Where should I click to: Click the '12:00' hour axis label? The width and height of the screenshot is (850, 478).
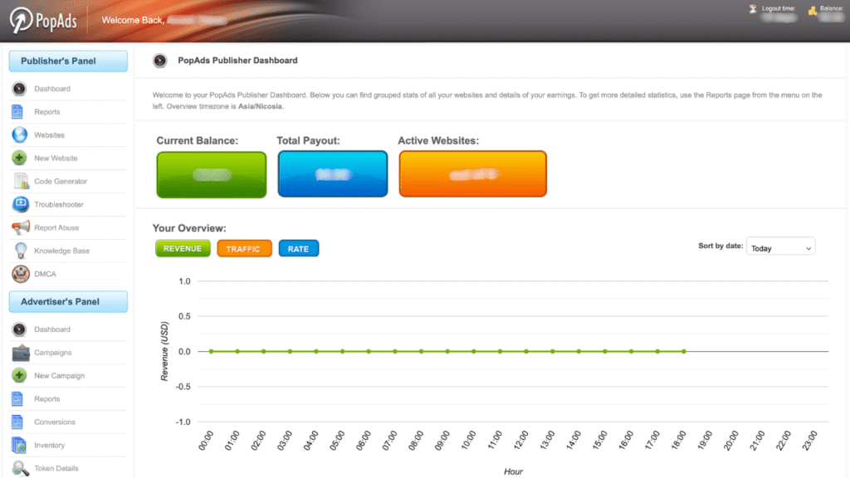(x=521, y=440)
